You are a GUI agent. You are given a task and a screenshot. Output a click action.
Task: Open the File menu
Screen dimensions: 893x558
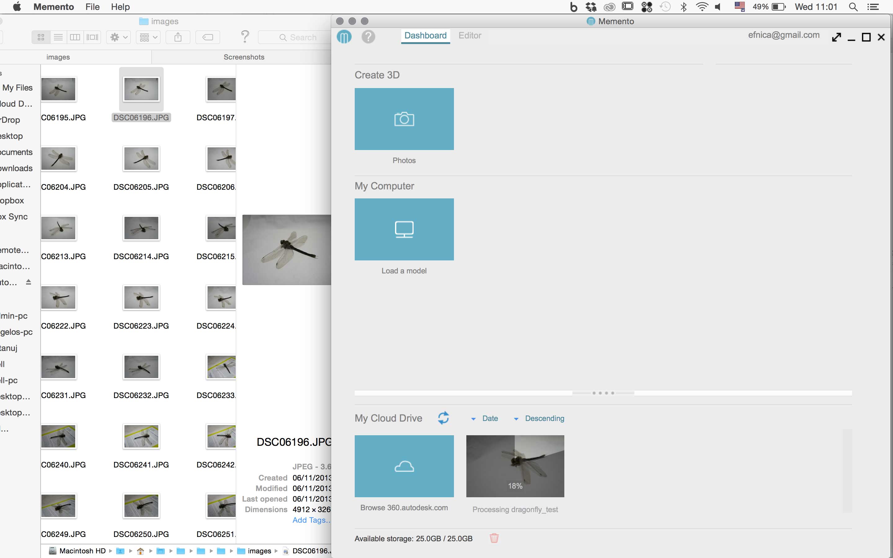coord(92,7)
